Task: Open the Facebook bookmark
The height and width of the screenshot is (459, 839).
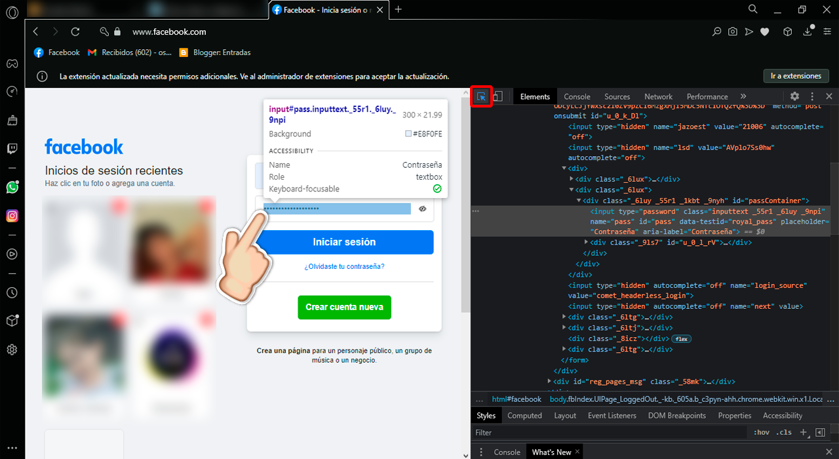Action: 56,52
